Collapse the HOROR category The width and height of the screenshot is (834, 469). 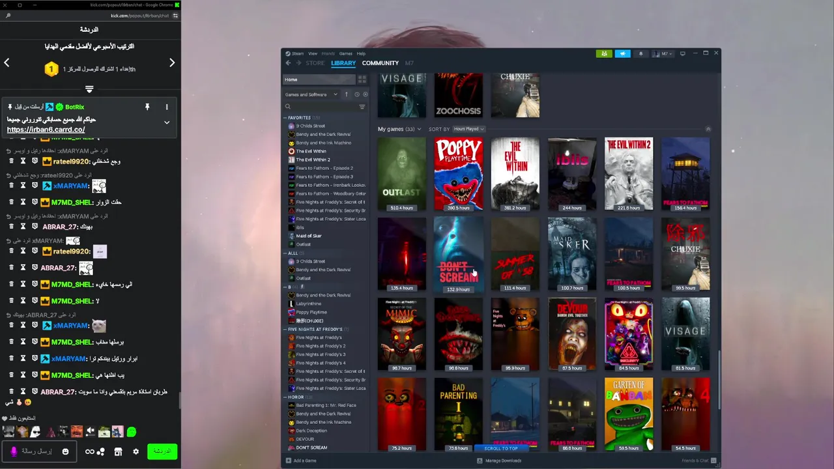click(x=285, y=397)
